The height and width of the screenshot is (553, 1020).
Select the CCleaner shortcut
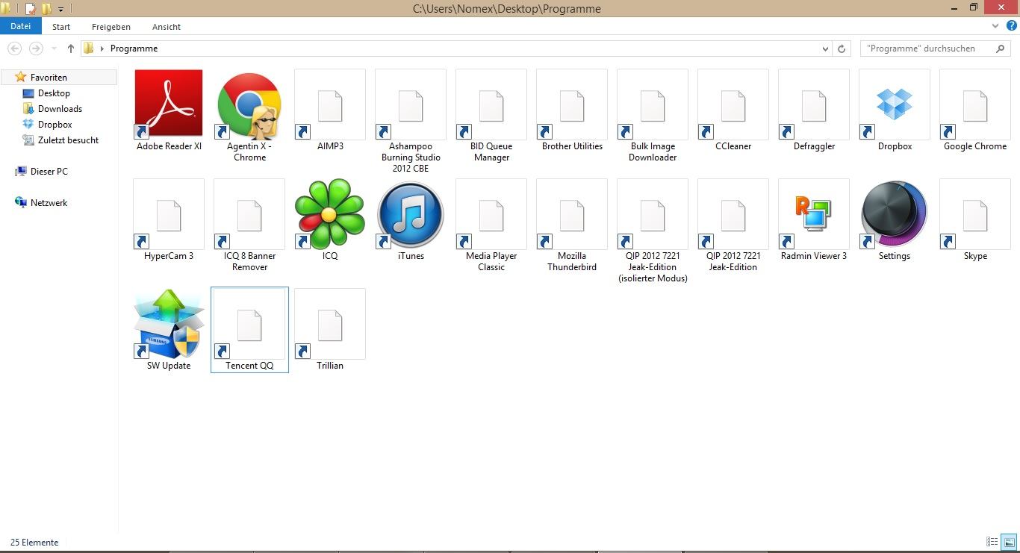(733, 110)
